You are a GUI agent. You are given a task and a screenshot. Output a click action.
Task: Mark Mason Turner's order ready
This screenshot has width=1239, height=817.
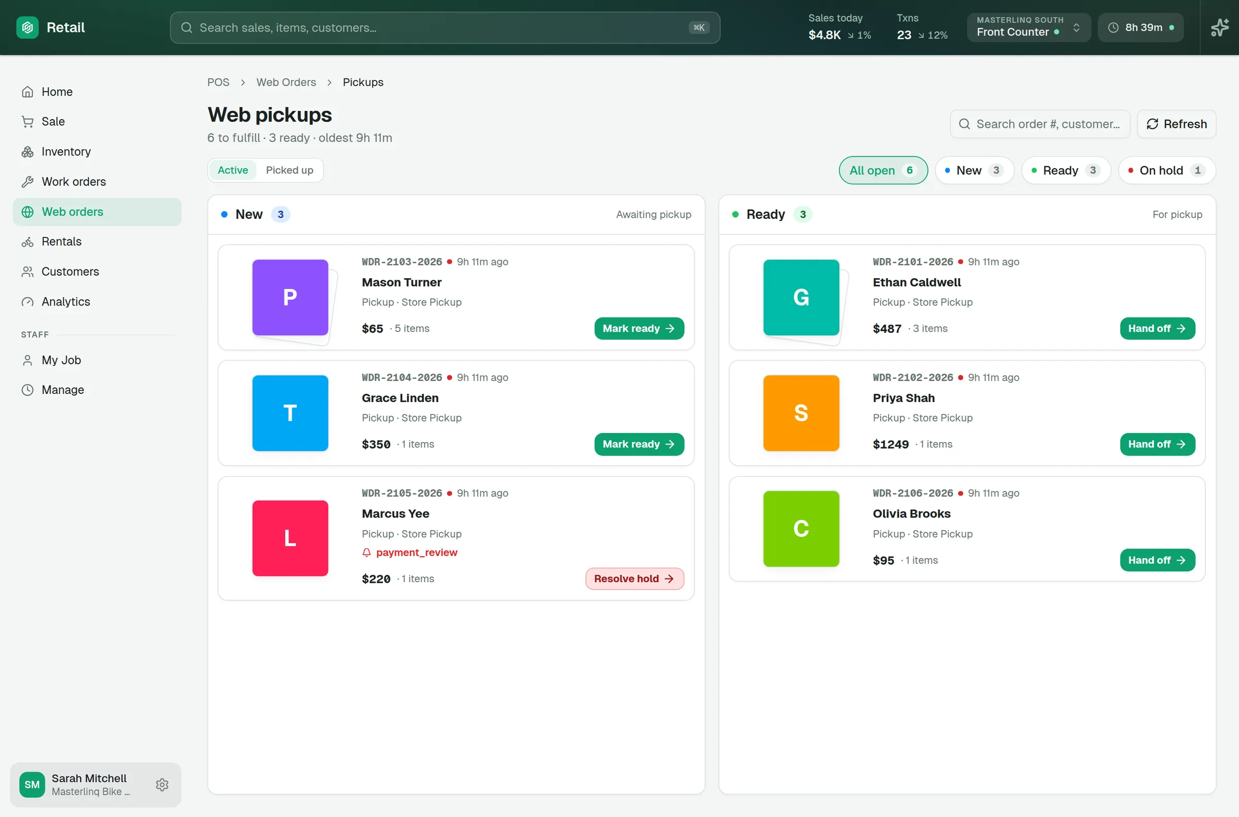click(639, 328)
